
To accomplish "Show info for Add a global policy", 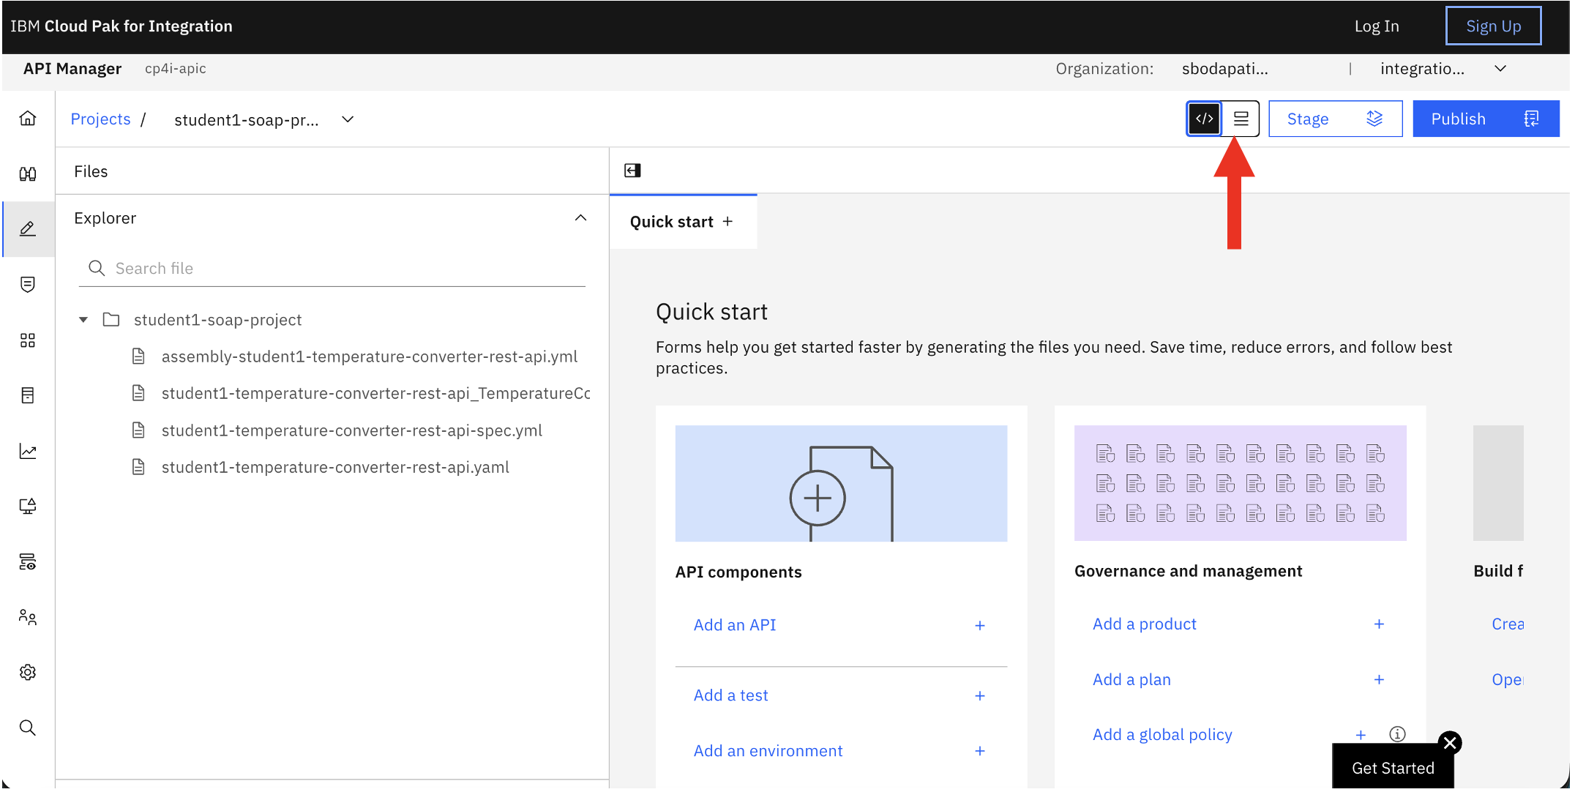I will pyautogui.click(x=1398, y=734).
